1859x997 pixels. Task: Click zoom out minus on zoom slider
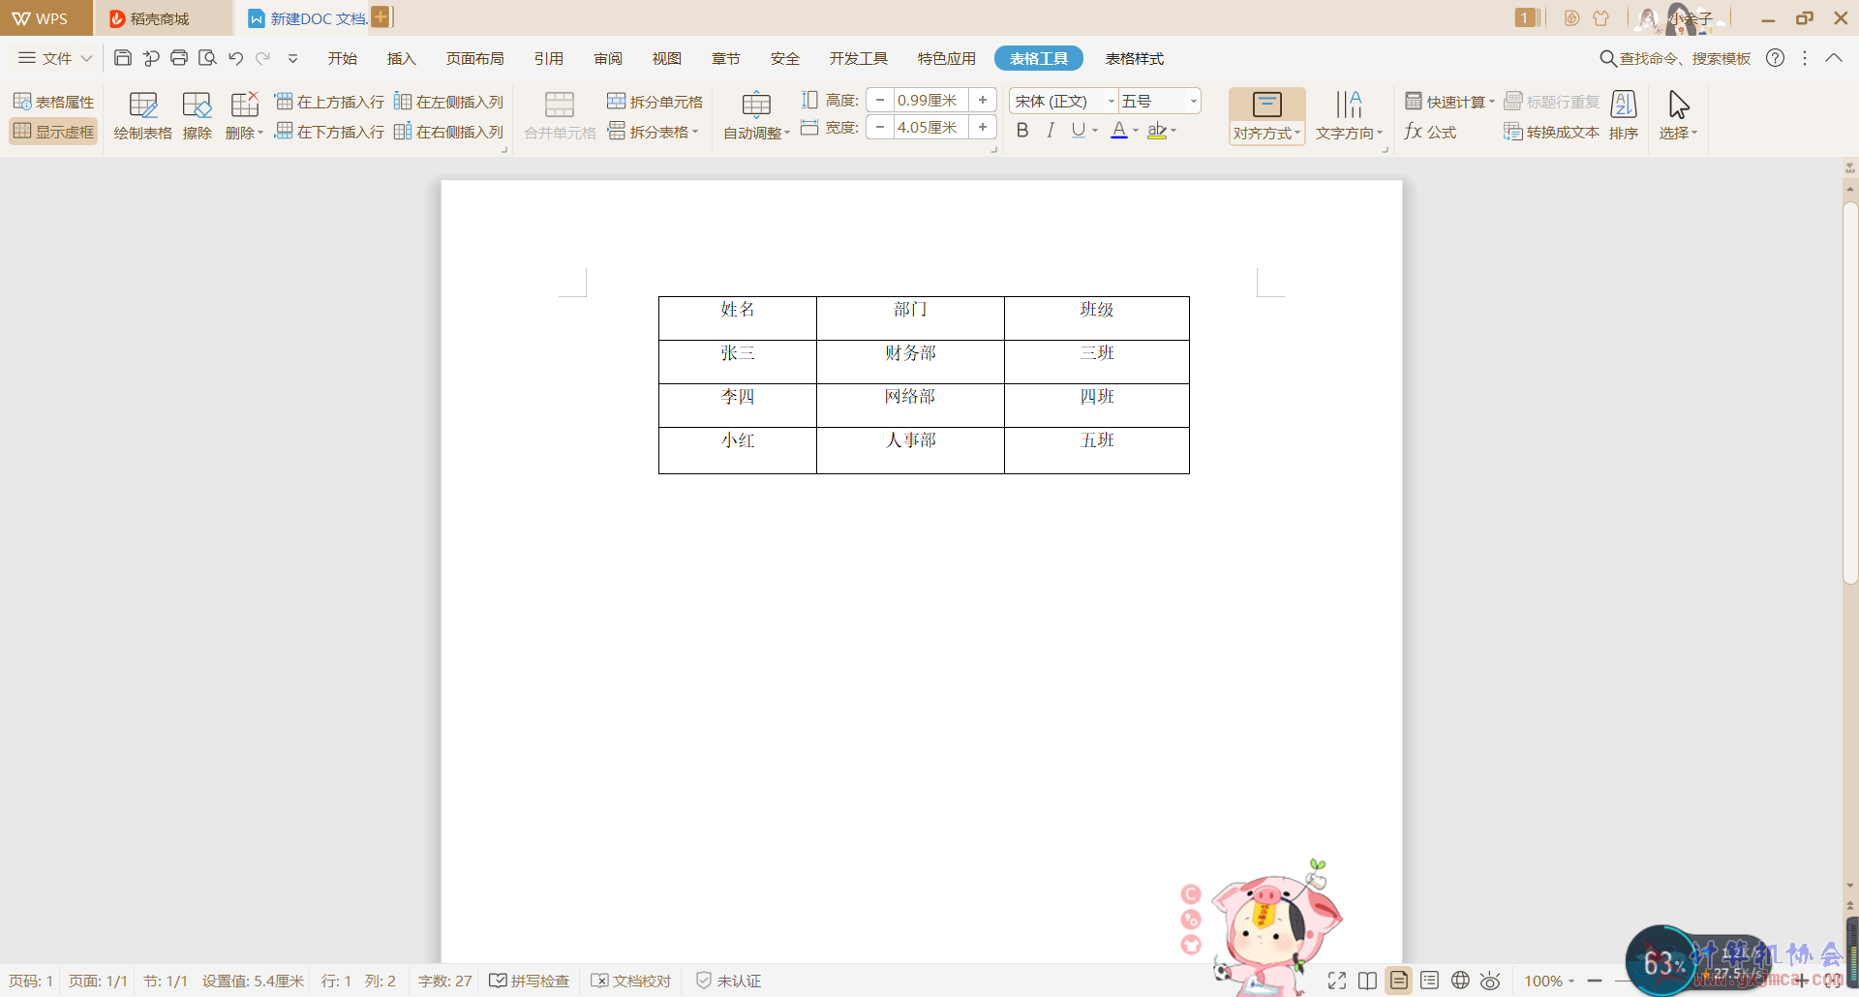click(x=1595, y=981)
